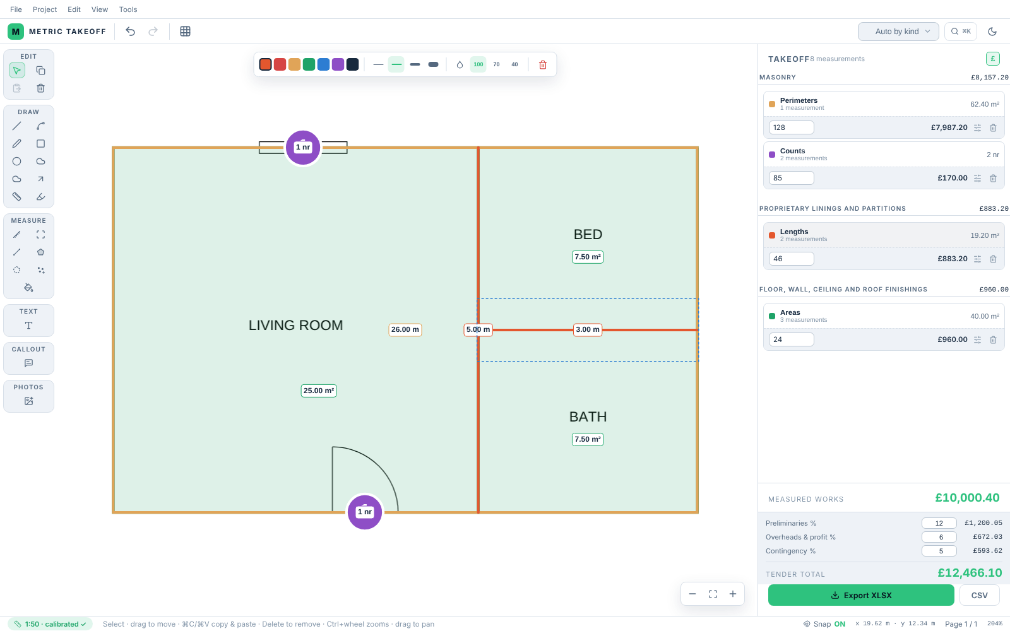Click the duplicate icon in Edit panel

click(x=40, y=71)
